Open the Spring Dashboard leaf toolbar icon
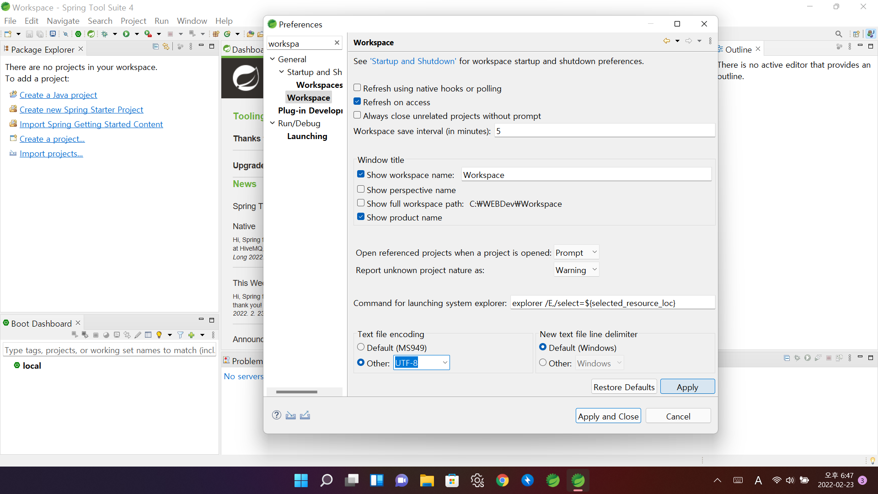This screenshot has width=878, height=494. [x=91, y=34]
